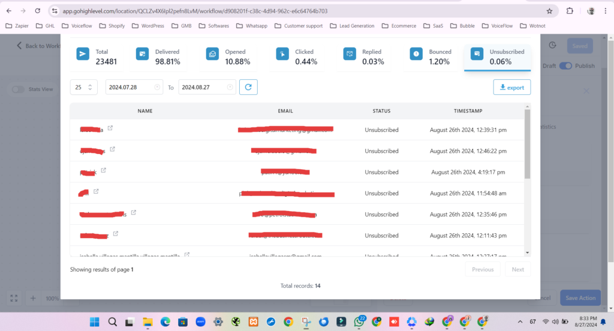Click the table scrollbar down arrow
The image size is (614, 331).
click(x=527, y=252)
